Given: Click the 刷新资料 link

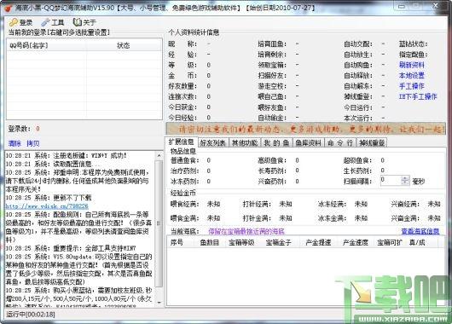Looking at the screenshot, I should pos(412,65).
